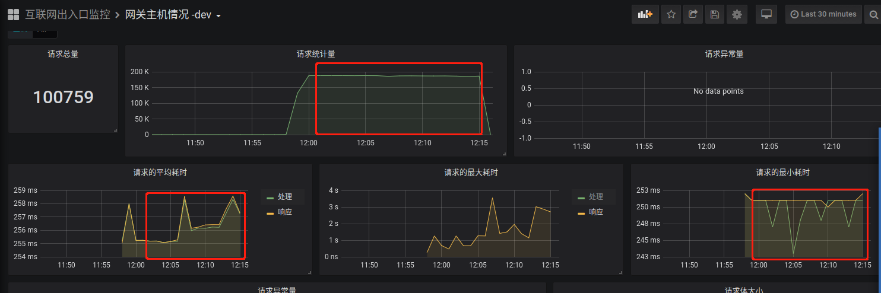The height and width of the screenshot is (293, 881).
Task: Open the 请求的最大耗时 panel title menu
Action: [x=471, y=173]
